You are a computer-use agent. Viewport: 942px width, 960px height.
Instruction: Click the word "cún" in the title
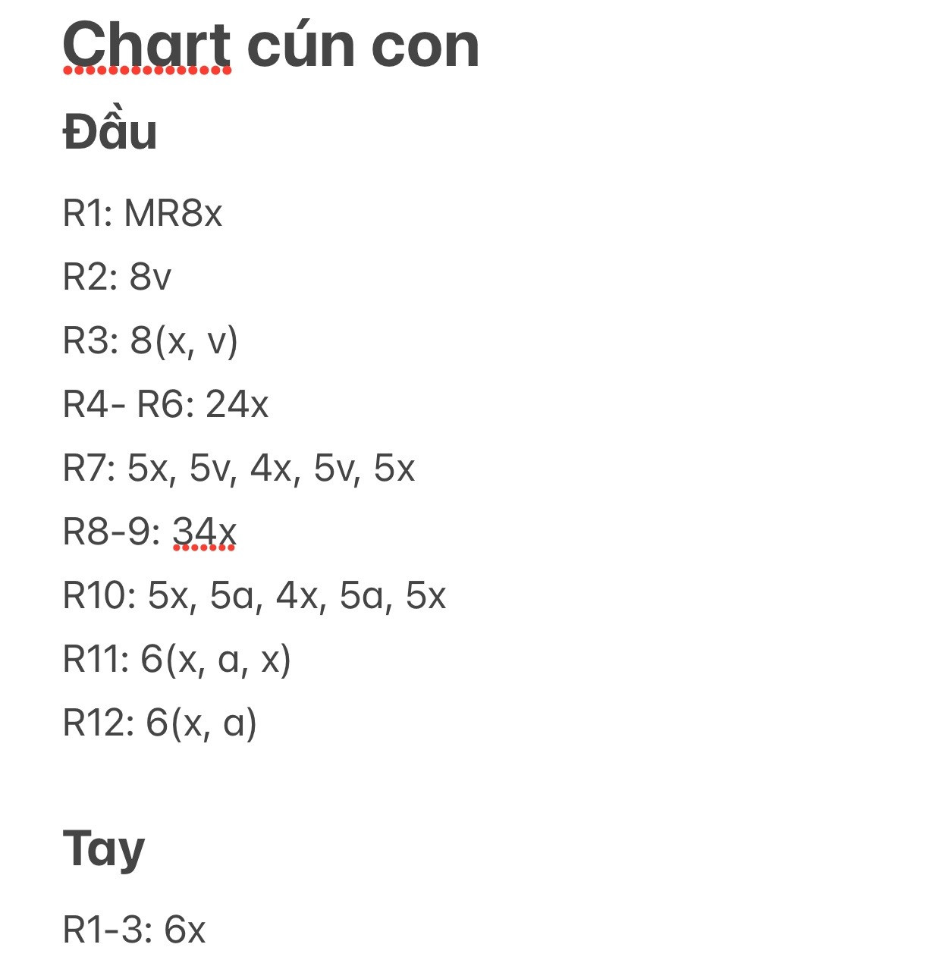pos(299,45)
